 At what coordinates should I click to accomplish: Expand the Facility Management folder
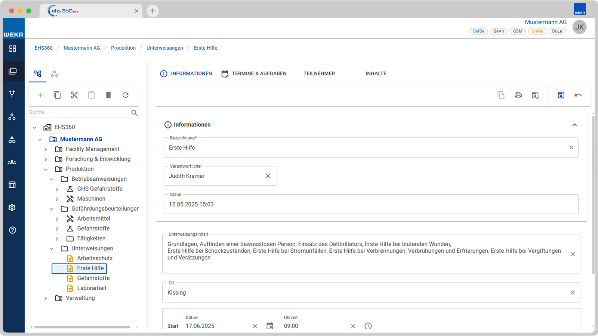click(x=46, y=149)
